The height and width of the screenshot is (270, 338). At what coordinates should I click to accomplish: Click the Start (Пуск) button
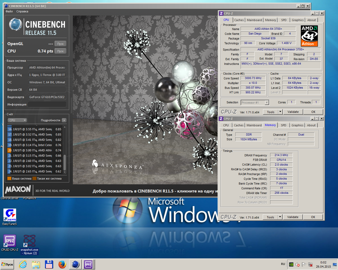tap(8, 264)
